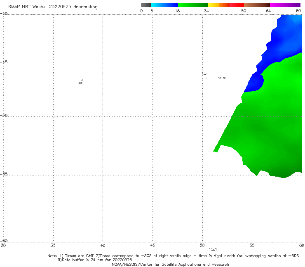Click the small island group near 50E, 46S
Viewport: 305px width, 267px height.
pos(205,75)
